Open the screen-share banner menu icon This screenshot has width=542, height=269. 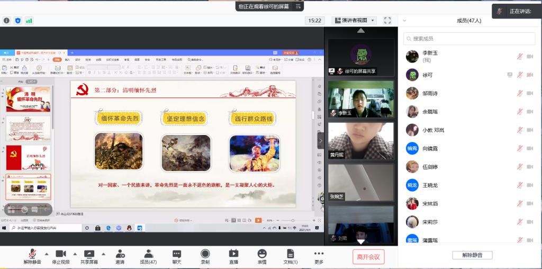click(299, 6)
